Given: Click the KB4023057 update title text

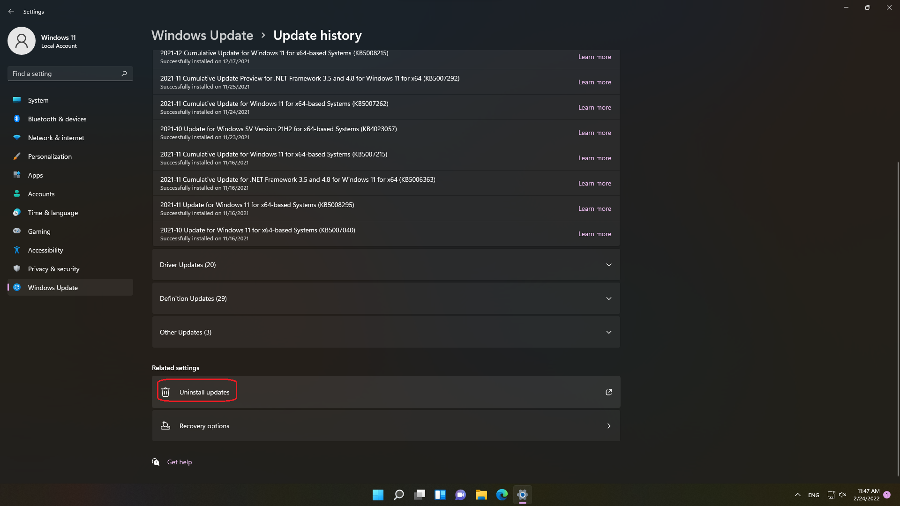Looking at the screenshot, I should [278, 129].
